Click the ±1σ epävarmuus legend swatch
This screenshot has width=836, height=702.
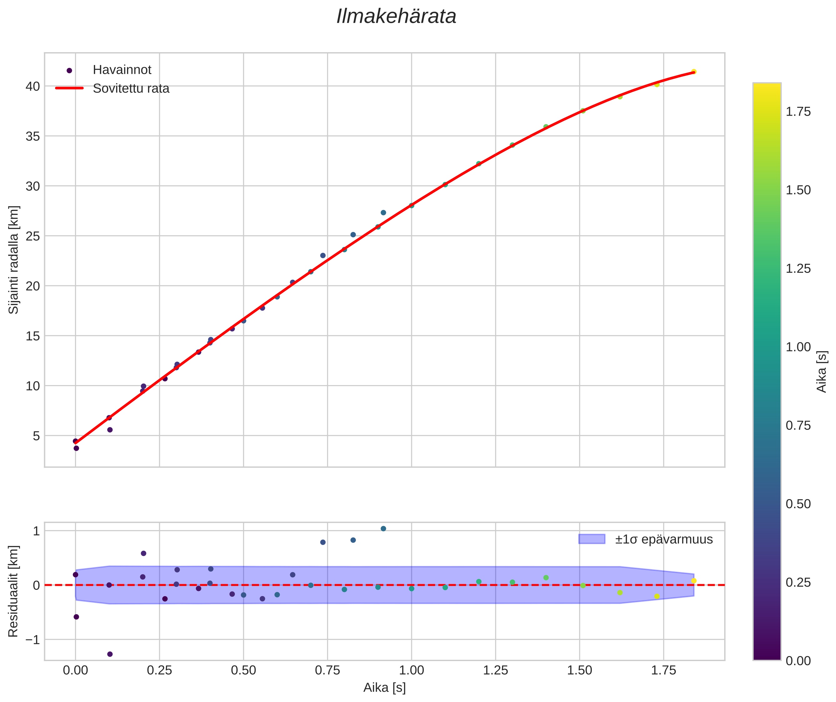[x=591, y=539]
